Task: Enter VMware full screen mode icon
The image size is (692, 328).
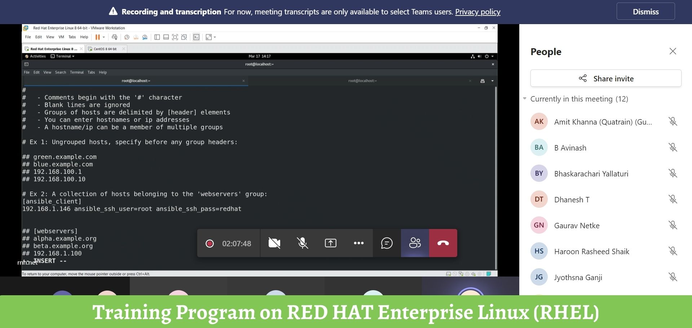Action: (175, 37)
